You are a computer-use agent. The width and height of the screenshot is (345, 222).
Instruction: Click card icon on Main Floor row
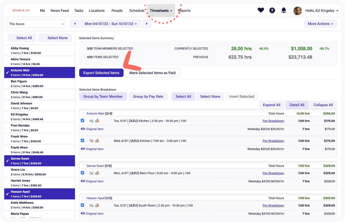pos(91,173)
